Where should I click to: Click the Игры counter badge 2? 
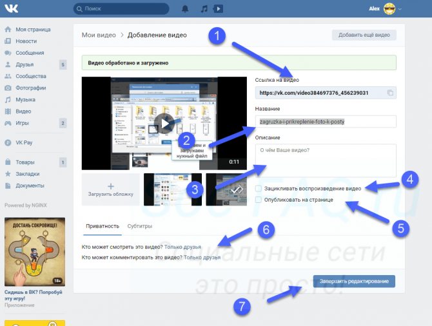[63, 123]
